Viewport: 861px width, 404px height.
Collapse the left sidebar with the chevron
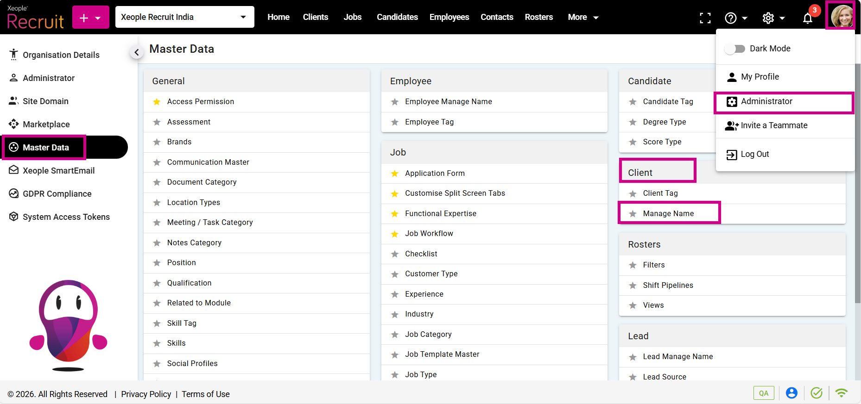[136, 52]
